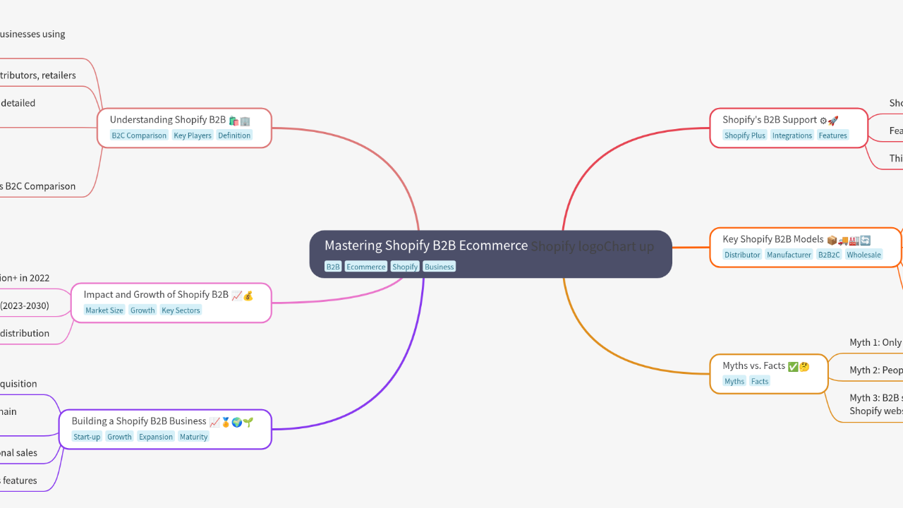Click the Key Sectors tag
903x508 pixels.
click(x=181, y=310)
